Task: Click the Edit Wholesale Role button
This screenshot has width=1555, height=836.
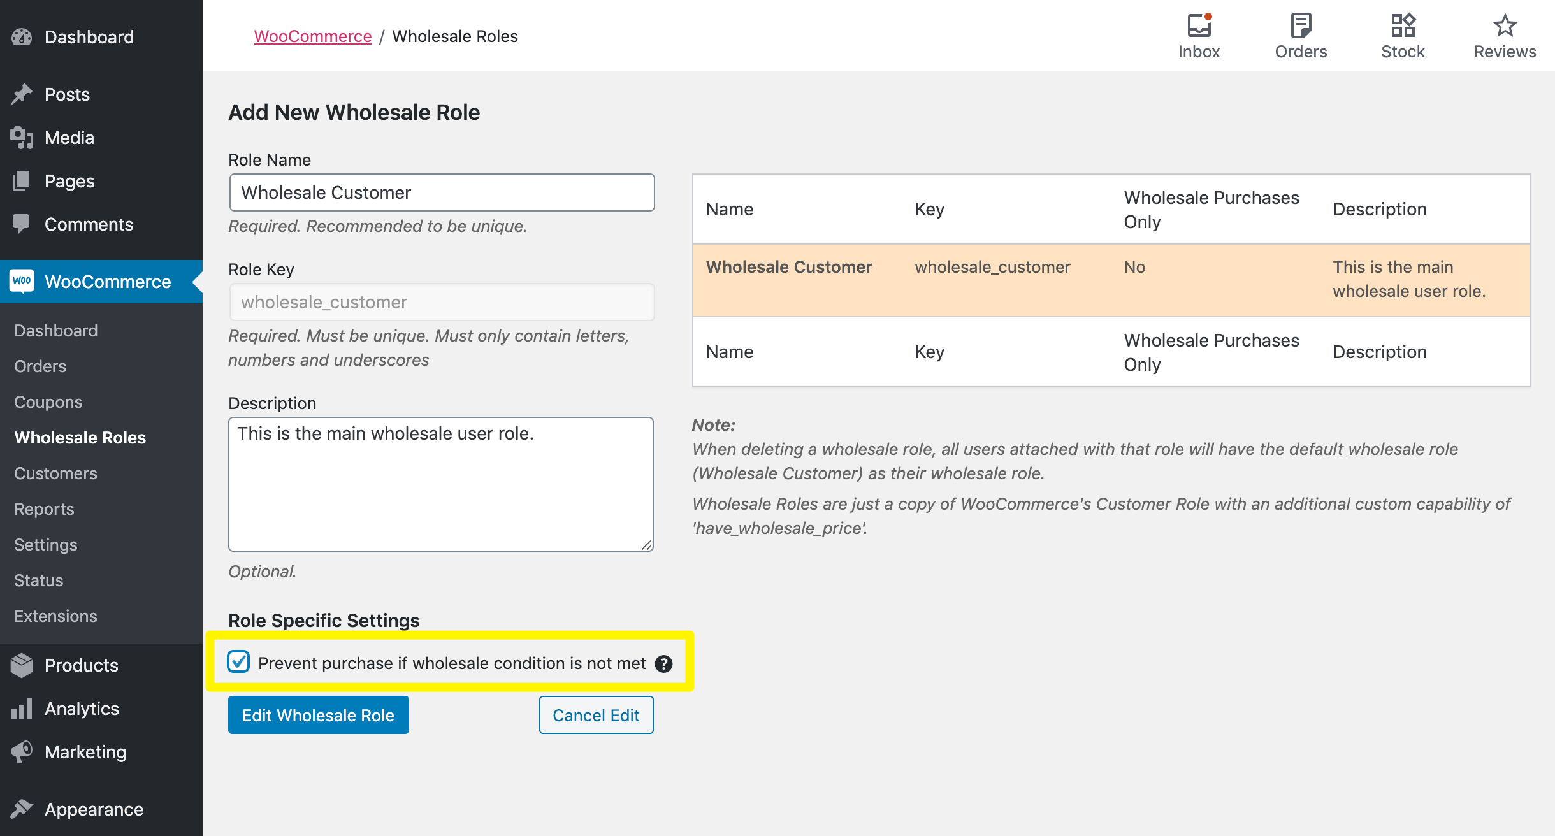Action: 319,715
